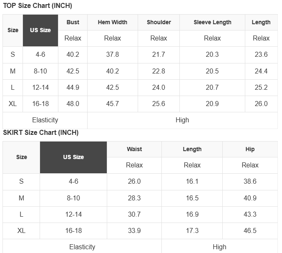Select the 46.5 hip measurement

[250, 230]
